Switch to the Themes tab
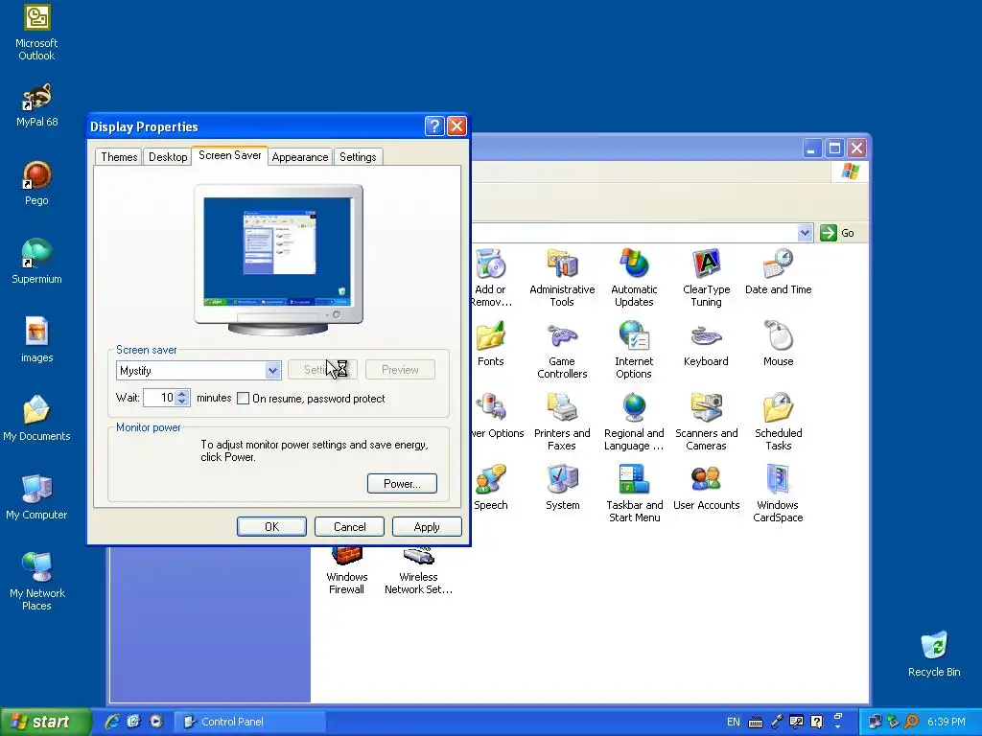Image resolution: width=982 pixels, height=736 pixels. [119, 157]
